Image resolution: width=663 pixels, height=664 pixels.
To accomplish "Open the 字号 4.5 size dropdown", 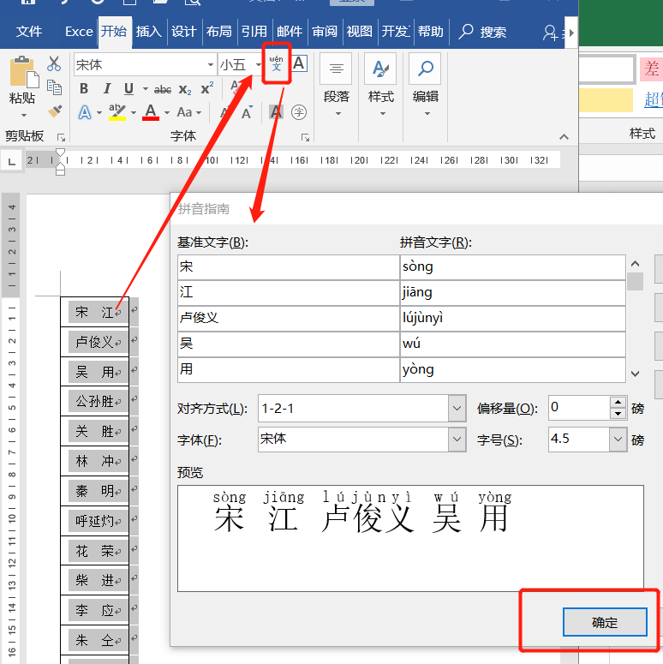I will click(618, 440).
